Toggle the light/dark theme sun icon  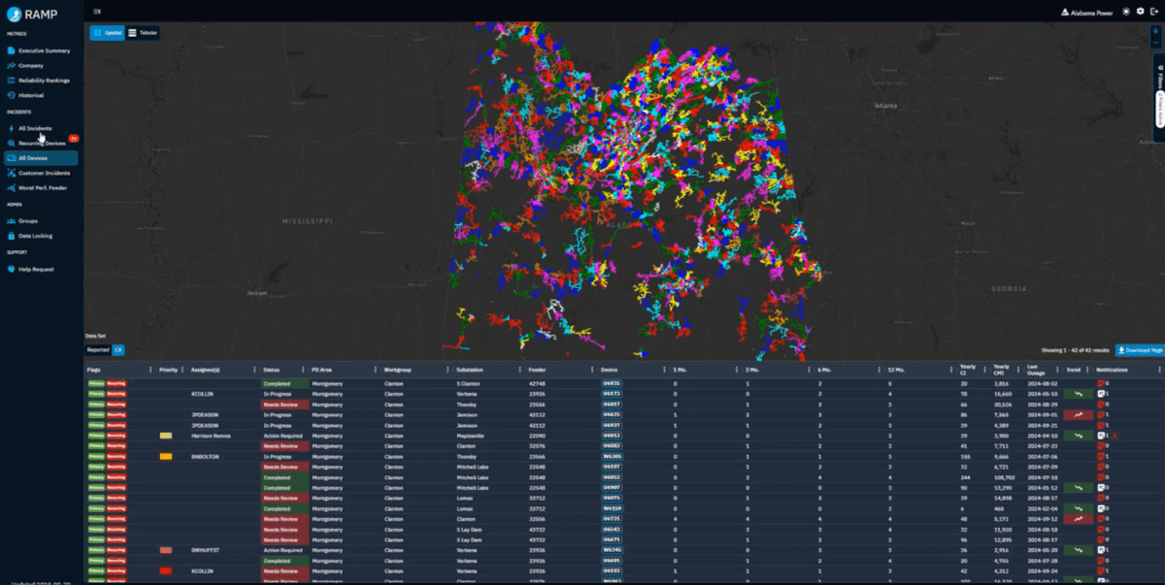click(1125, 12)
